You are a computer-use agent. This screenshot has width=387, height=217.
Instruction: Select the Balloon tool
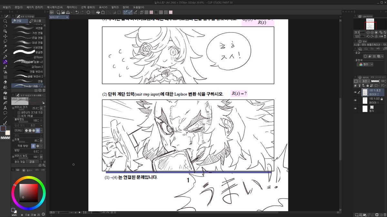tap(5, 113)
